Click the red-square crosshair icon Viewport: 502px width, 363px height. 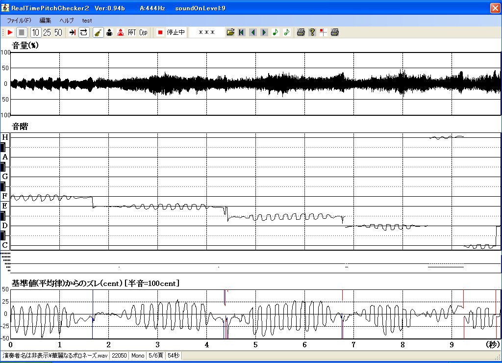click(x=324, y=32)
